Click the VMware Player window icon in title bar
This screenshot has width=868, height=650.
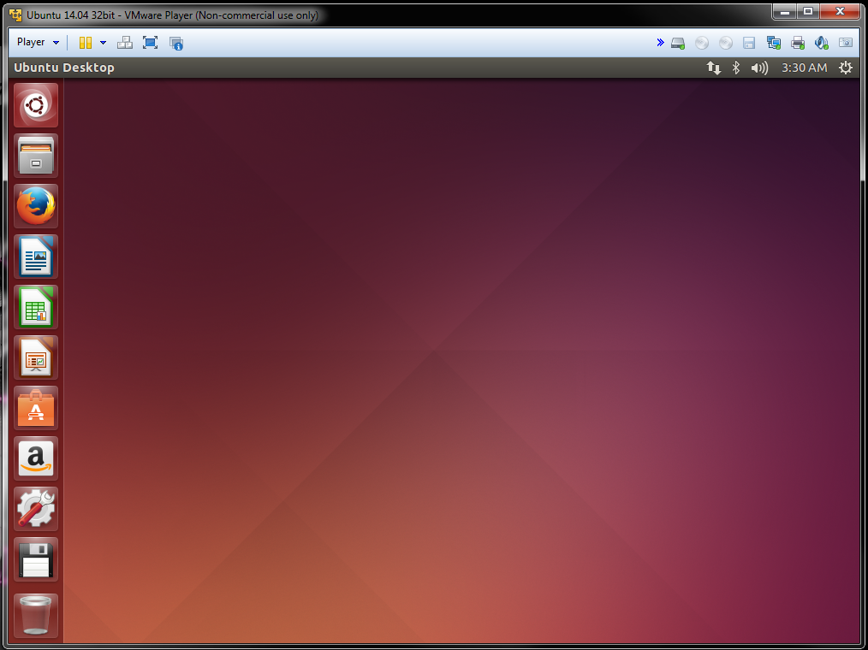point(15,15)
